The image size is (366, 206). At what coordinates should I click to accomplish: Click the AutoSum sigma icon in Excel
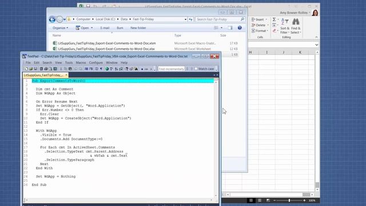274,19
